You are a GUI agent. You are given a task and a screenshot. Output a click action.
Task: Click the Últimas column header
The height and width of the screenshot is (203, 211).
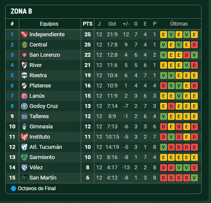179,24
